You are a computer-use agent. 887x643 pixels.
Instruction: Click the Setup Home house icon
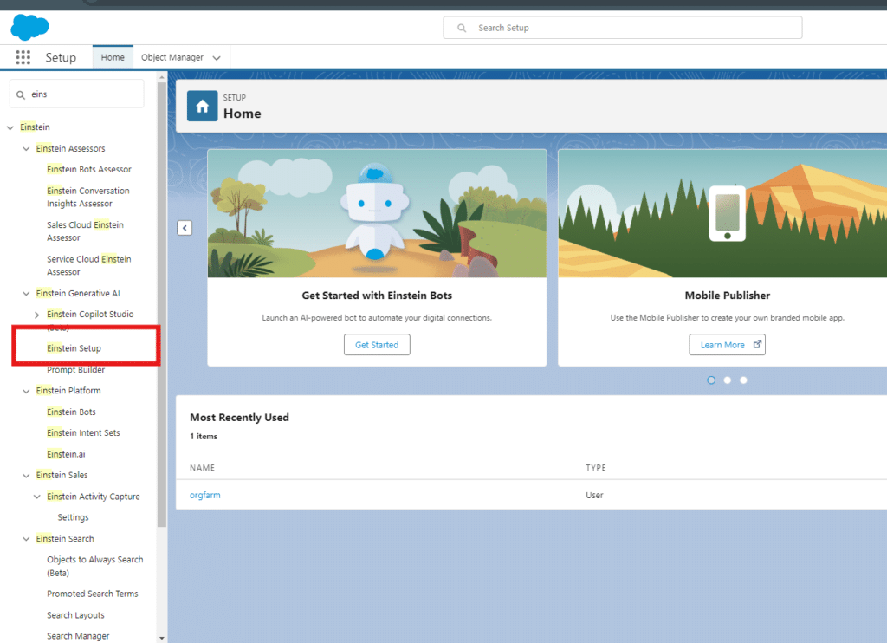(202, 107)
